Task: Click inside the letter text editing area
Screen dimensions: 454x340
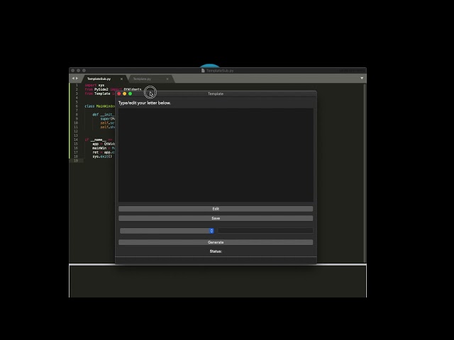Action: pos(216,155)
